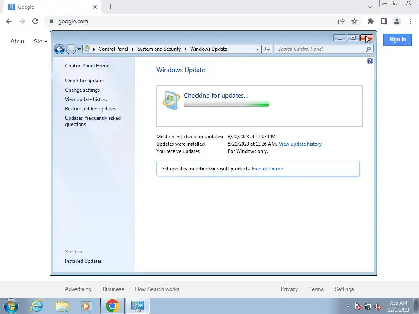The width and height of the screenshot is (419, 314).
Task: Open How Search works footer link
Action: 157,289
